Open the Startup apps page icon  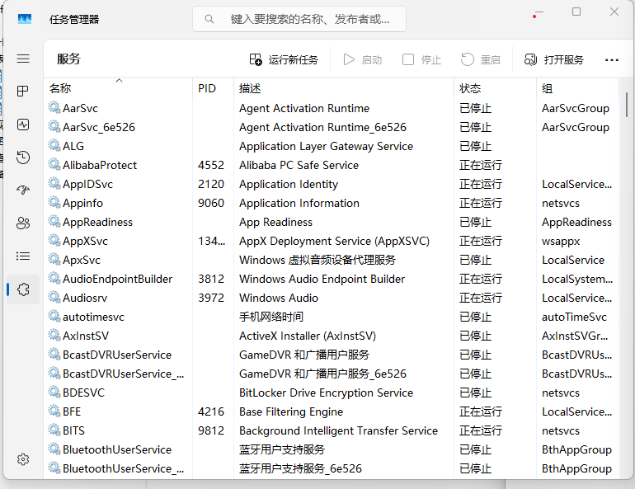point(23,190)
